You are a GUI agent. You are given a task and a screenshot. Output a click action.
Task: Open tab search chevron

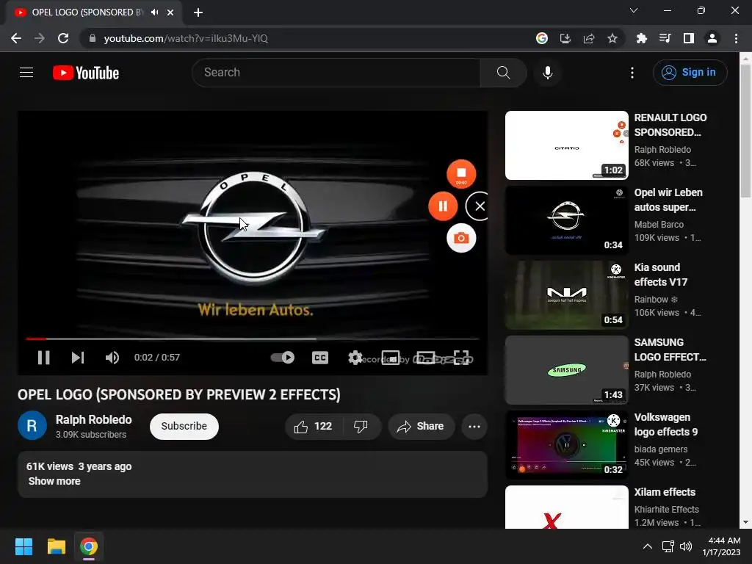point(633,10)
